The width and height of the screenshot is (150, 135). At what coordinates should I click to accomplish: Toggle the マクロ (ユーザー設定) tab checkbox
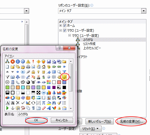[65, 30]
